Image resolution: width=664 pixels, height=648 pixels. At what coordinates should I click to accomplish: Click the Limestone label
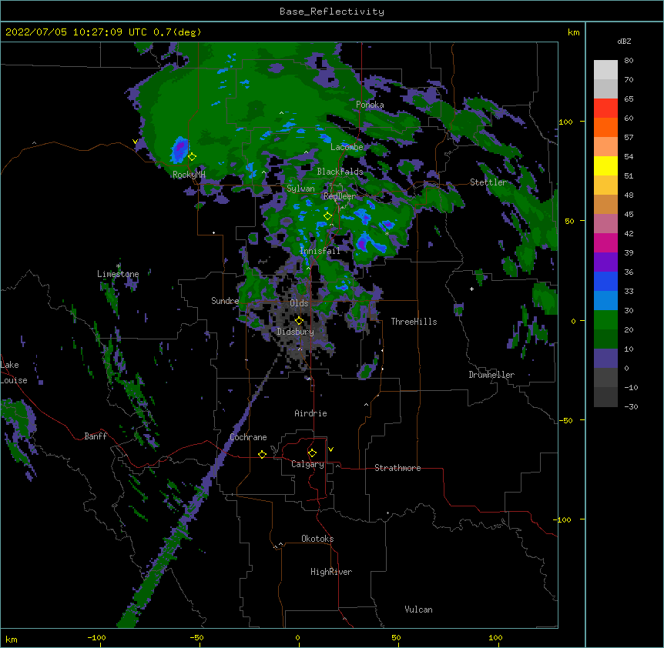pyautogui.click(x=118, y=274)
